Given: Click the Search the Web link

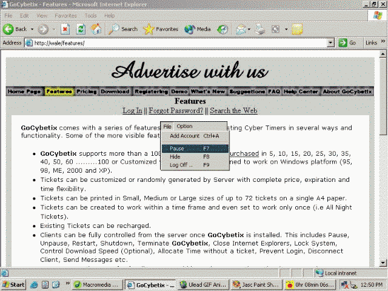Looking at the screenshot, I should pos(233,110).
